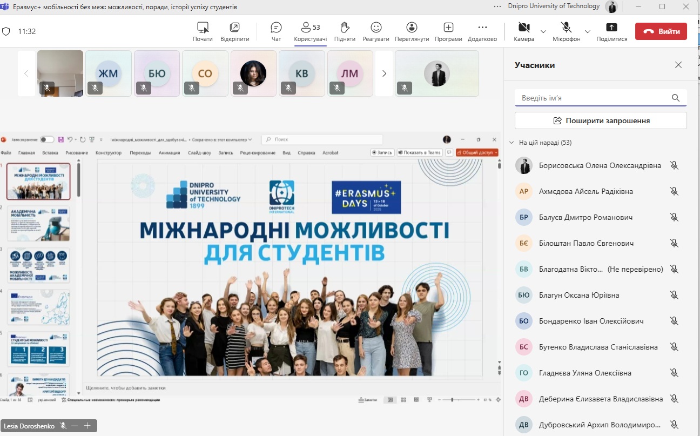Click the zoom slider in PowerPoint status bar

tap(452, 400)
